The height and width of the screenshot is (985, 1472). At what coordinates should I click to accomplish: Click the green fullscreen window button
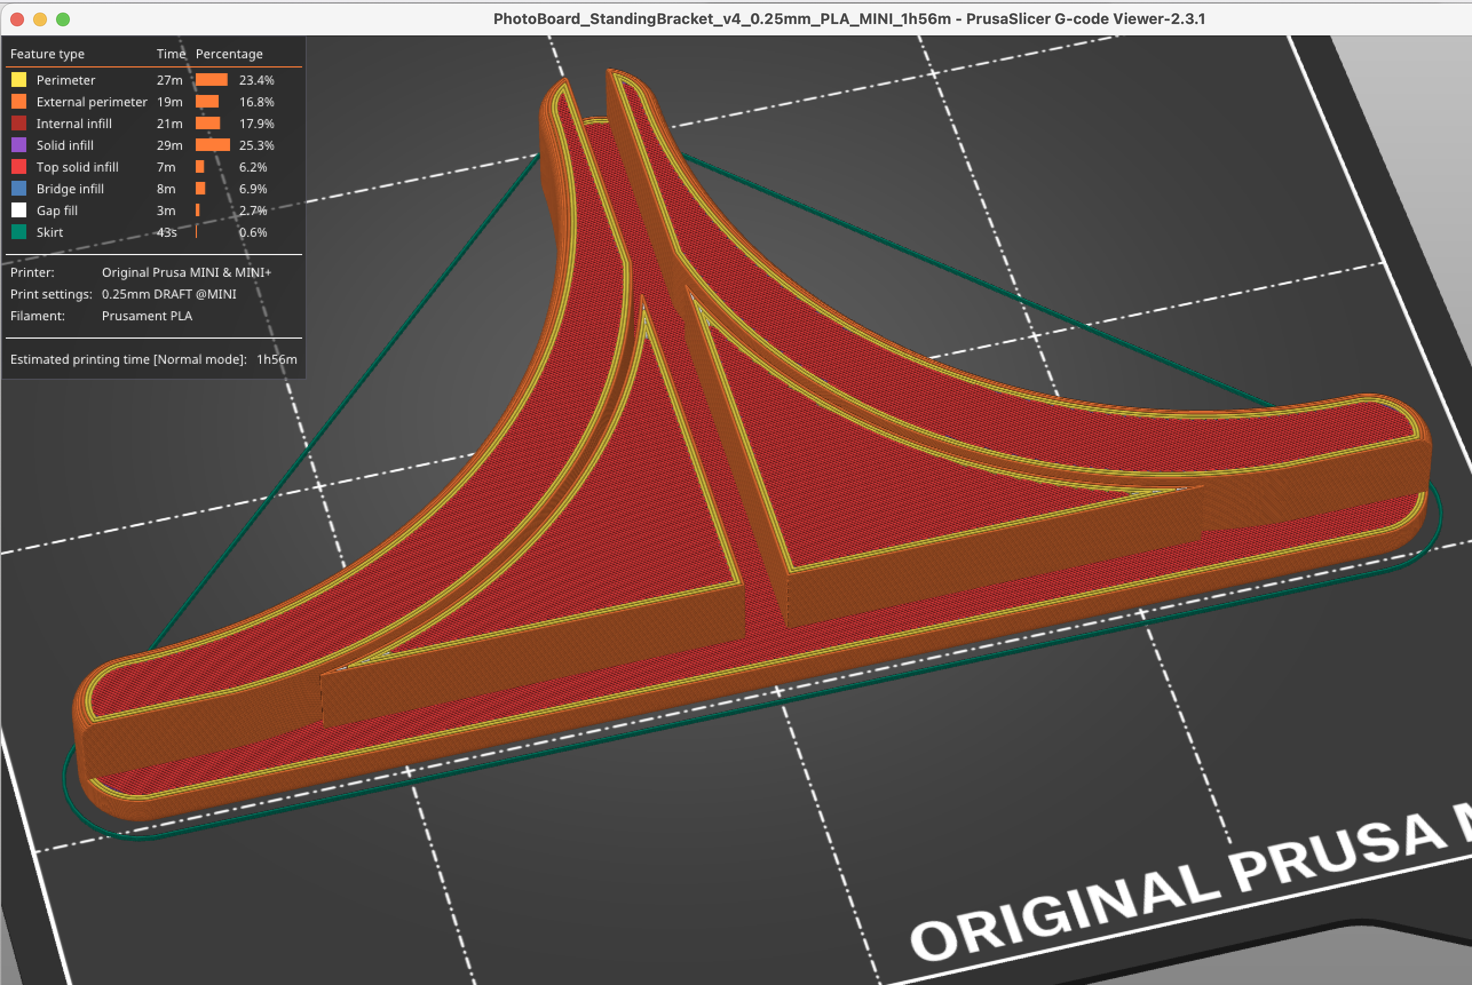point(63,19)
